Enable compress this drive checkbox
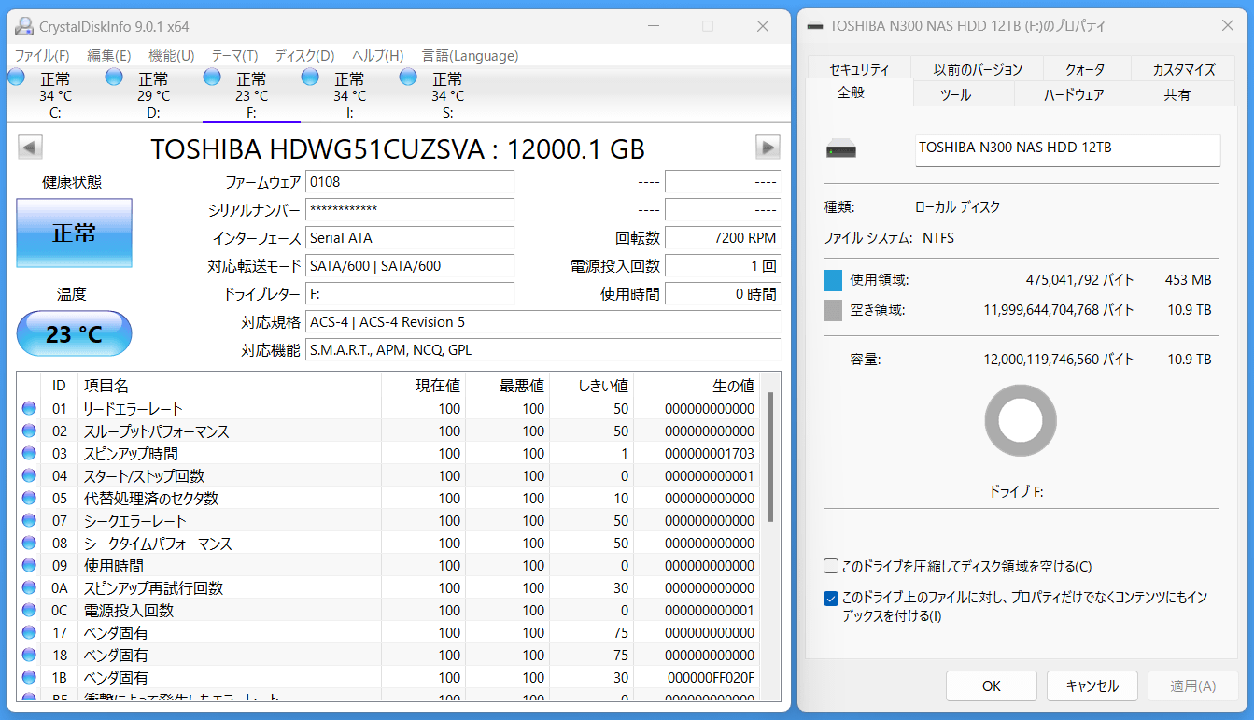The height and width of the screenshot is (720, 1254). [831, 566]
